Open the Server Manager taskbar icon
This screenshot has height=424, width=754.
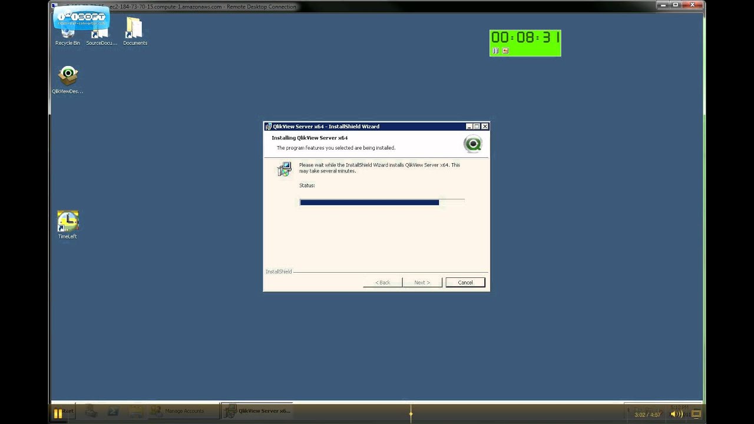click(x=91, y=411)
